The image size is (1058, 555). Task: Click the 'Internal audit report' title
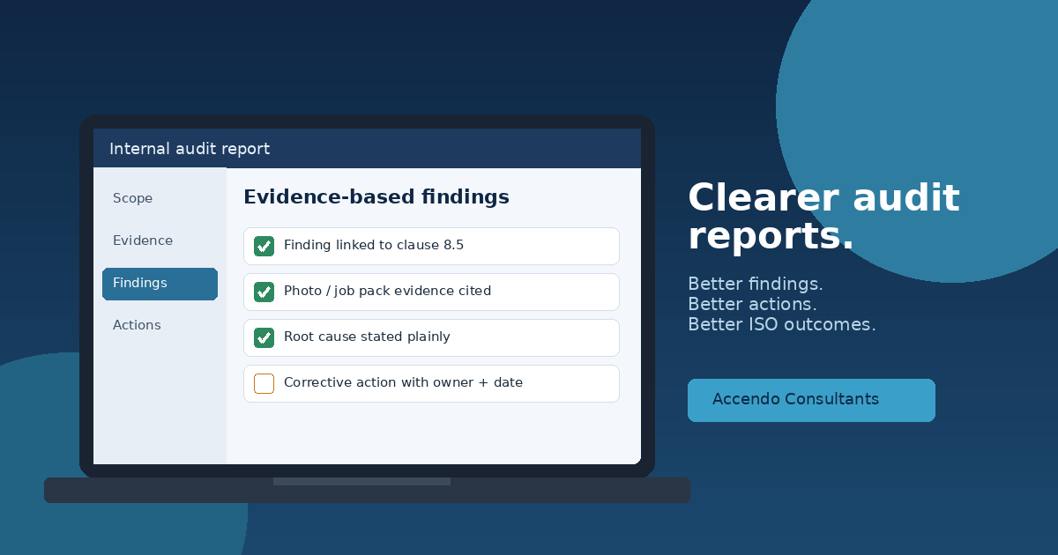[190, 149]
